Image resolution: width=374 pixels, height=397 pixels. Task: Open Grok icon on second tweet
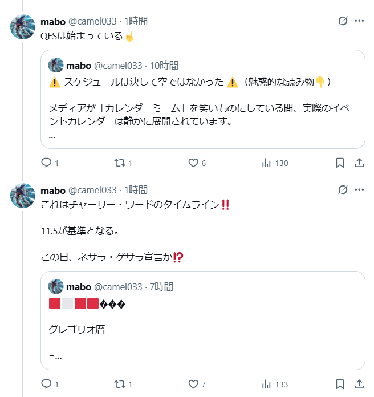tap(343, 190)
